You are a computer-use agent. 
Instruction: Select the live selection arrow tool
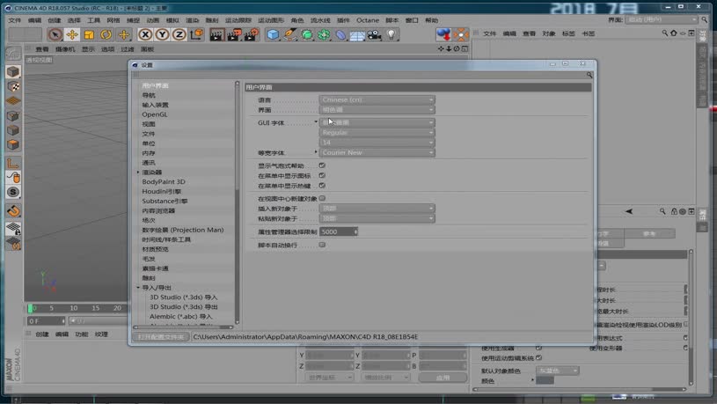55,34
